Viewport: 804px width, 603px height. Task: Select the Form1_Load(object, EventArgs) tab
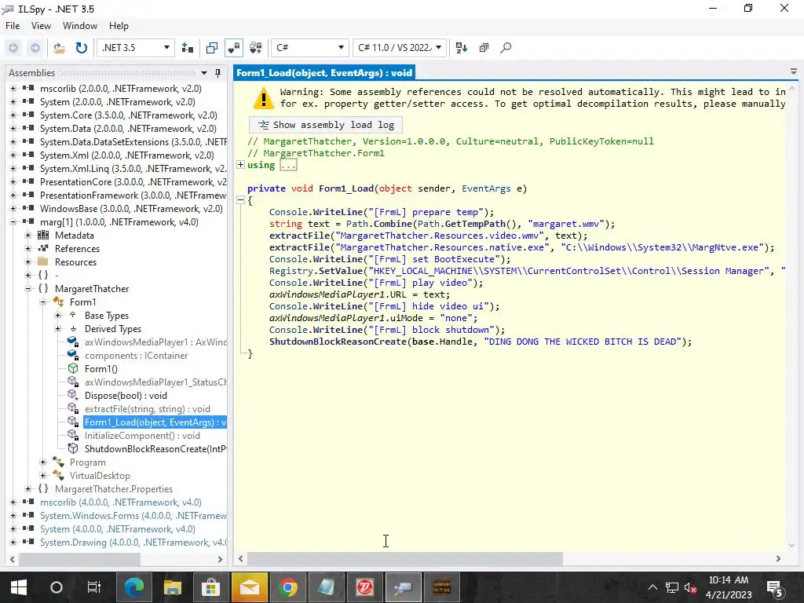coord(324,73)
